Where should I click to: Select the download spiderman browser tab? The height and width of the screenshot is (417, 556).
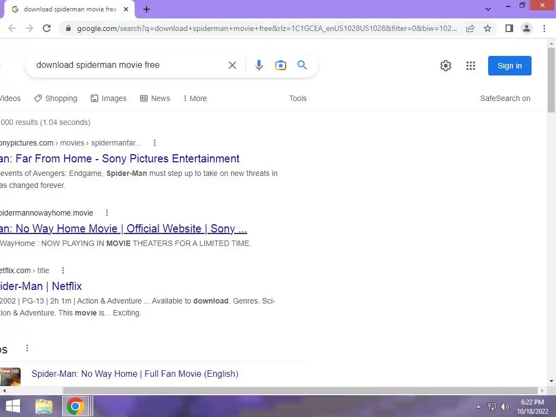pyautogui.click(x=69, y=9)
